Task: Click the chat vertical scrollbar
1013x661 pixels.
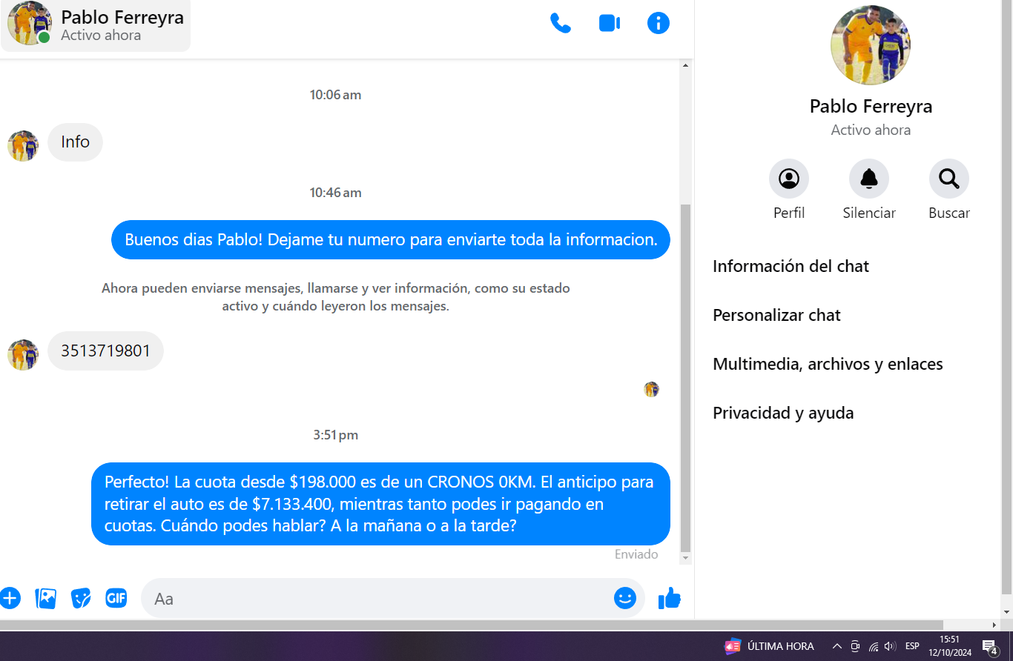Action: pyautogui.click(x=685, y=371)
